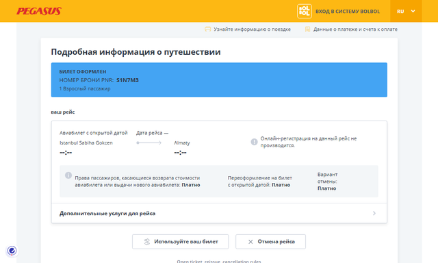Screen dimensions: 438x263
Task: Open the open ticket reissue cancellation rules link
Action: pos(219,262)
